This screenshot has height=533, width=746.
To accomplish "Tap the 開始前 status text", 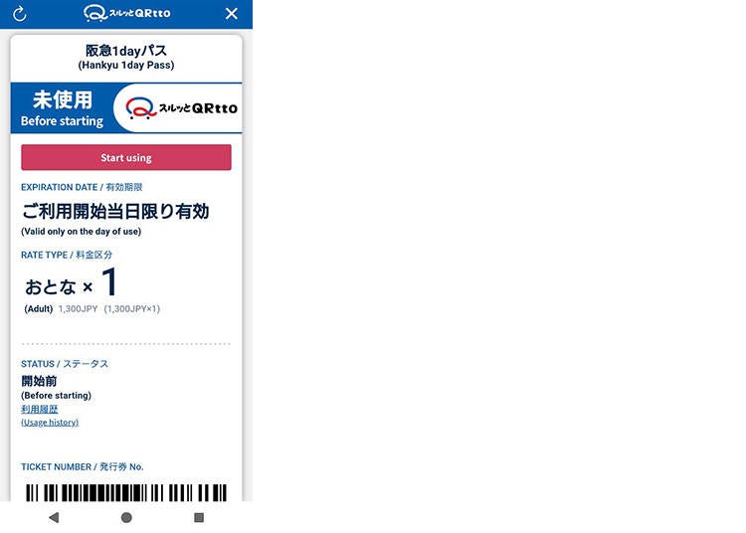I will [x=39, y=381].
